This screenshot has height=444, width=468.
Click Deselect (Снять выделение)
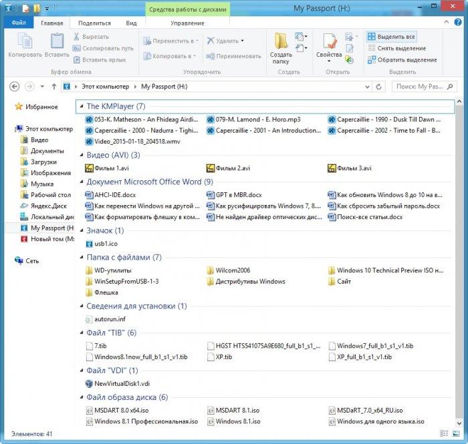click(396, 48)
